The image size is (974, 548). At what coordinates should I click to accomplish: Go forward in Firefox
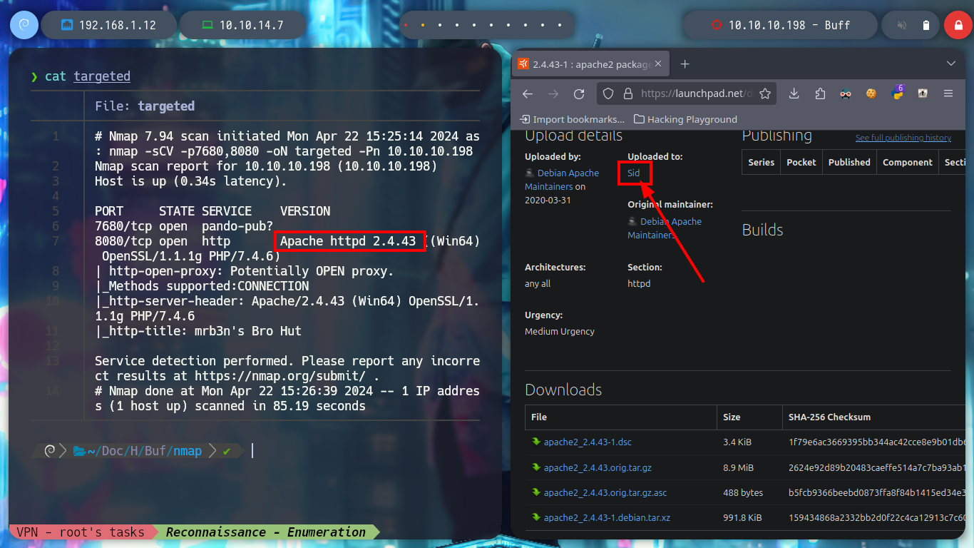point(553,93)
